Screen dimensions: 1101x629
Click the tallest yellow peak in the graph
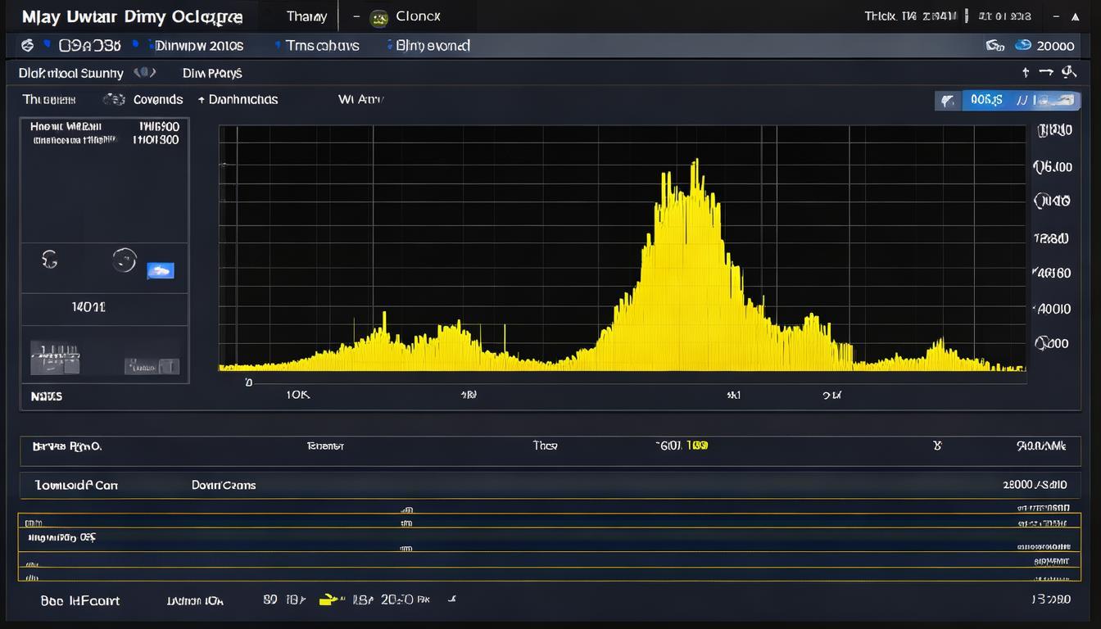pyautogui.click(x=695, y=166)
